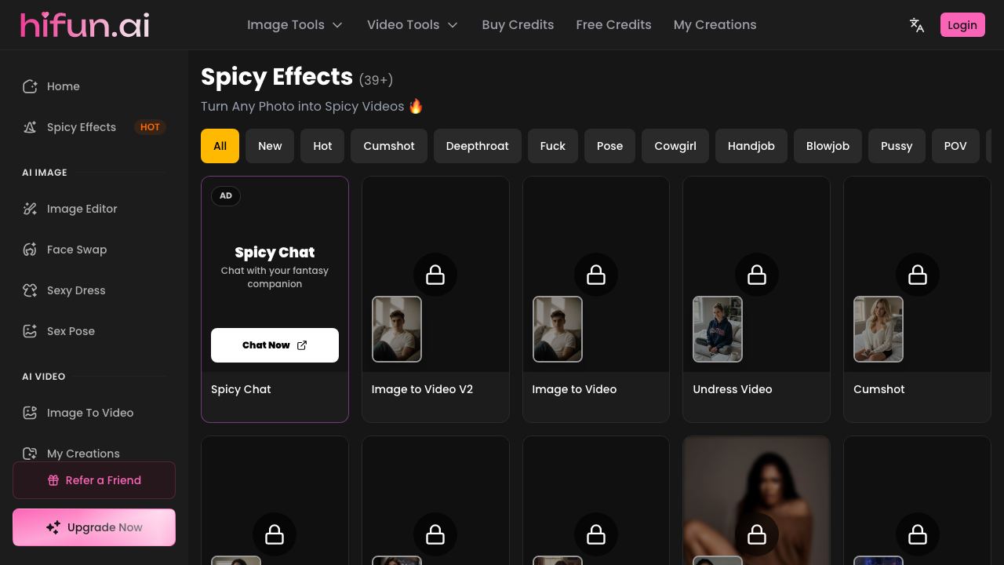Select the Hot filter tab
This screenshot has height=565, width=1004.
(x=322, y=146)
